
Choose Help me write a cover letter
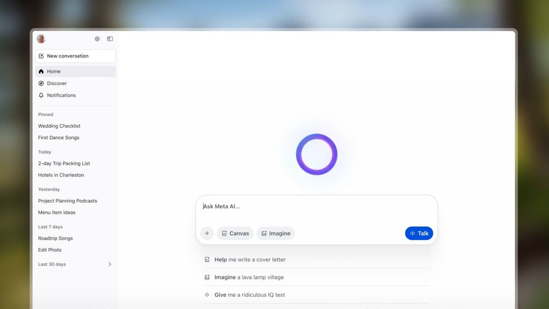coord(317,260)
